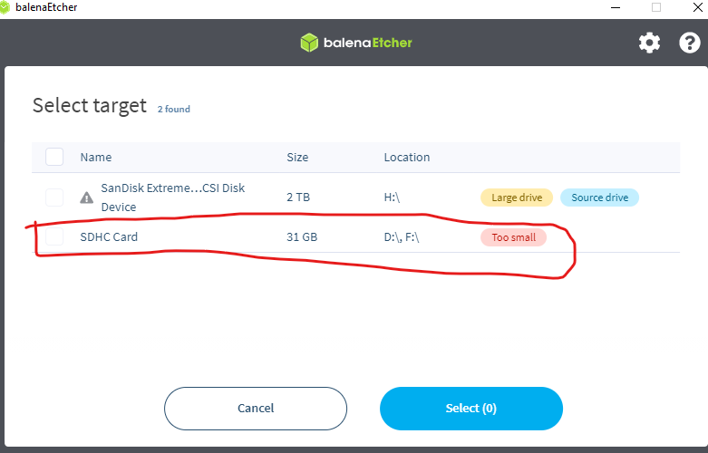Click the balenaEtcher title bar app icon
The height and width of the screenshot is (453, 708).
pyautogui.click(x=5, y=7)
